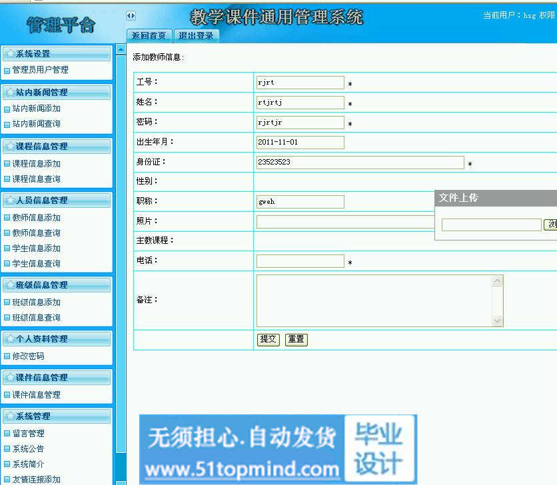Open 修改密码 link
This screenshot has height=485, width=557.
click(29, 356)
